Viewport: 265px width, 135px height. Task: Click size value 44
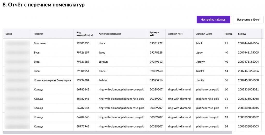pos(226,71)
